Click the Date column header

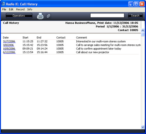[6, 37]
